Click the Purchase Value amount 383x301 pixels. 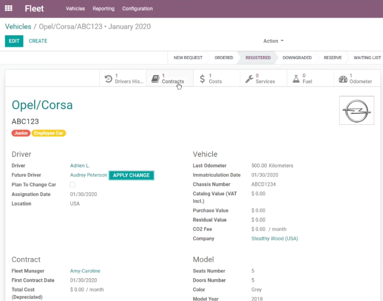coord(258,210)
